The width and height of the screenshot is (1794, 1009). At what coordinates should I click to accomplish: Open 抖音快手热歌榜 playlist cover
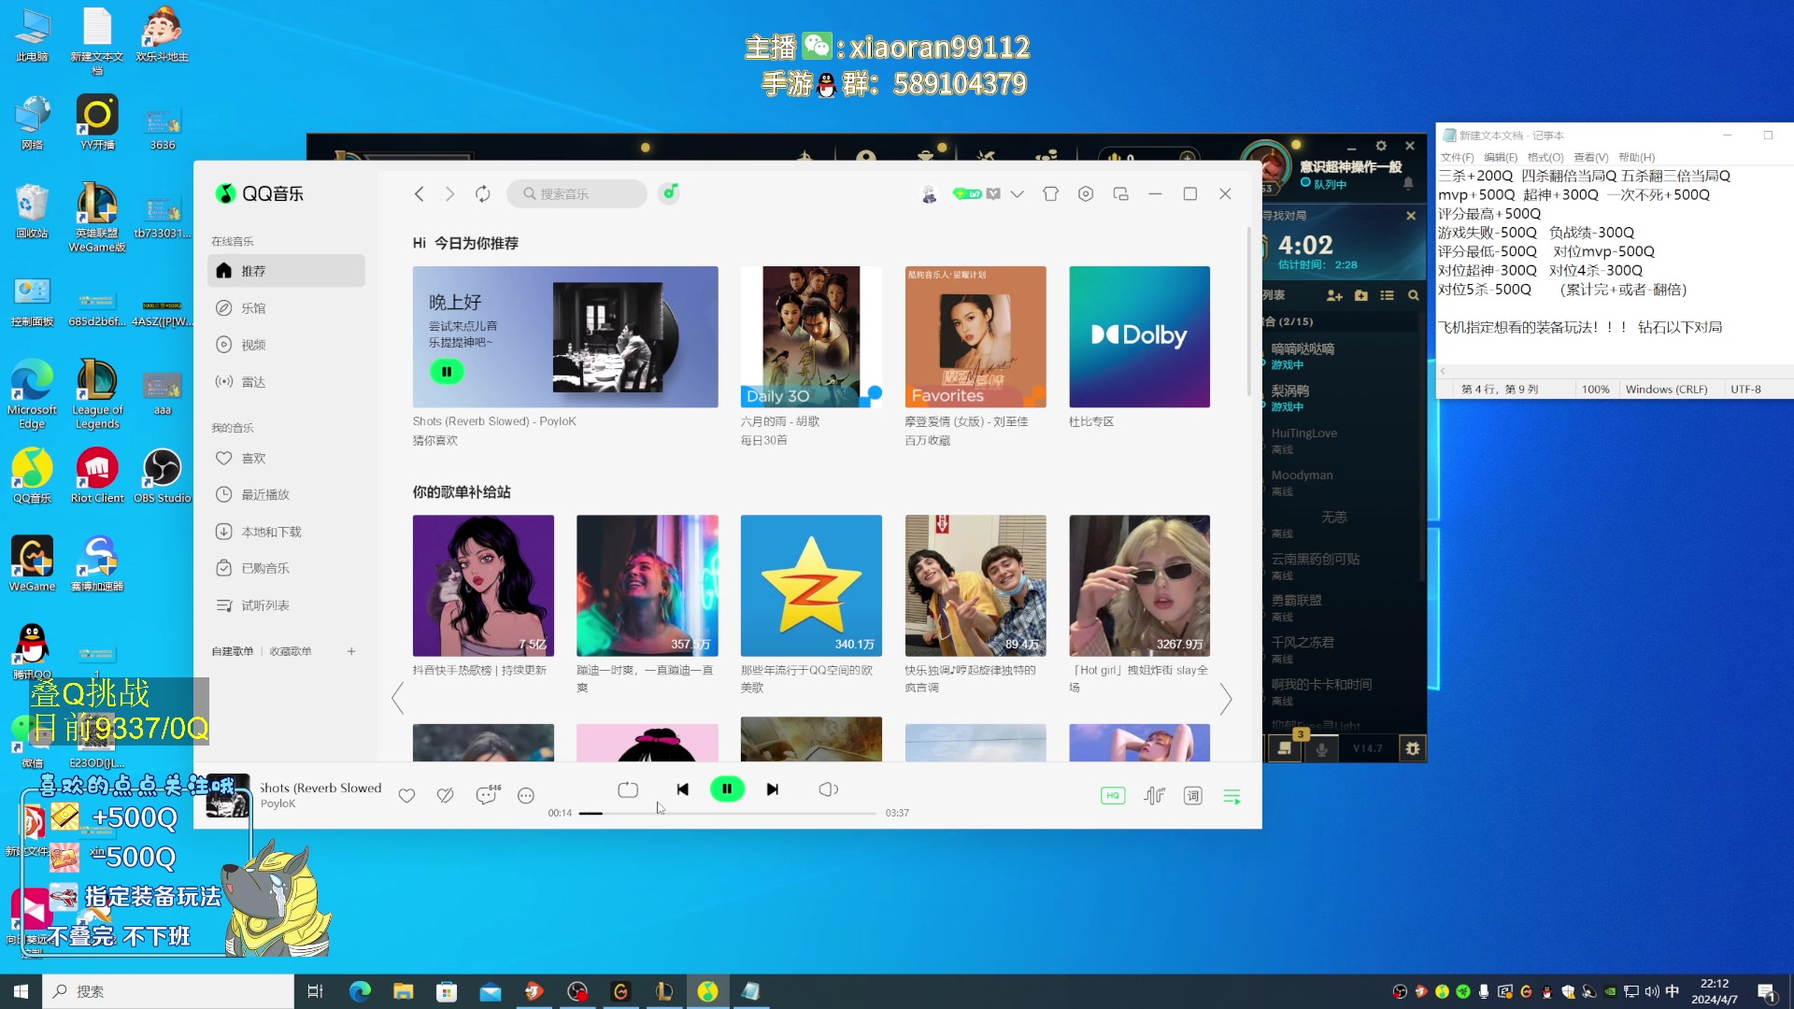tap(483, 585)
